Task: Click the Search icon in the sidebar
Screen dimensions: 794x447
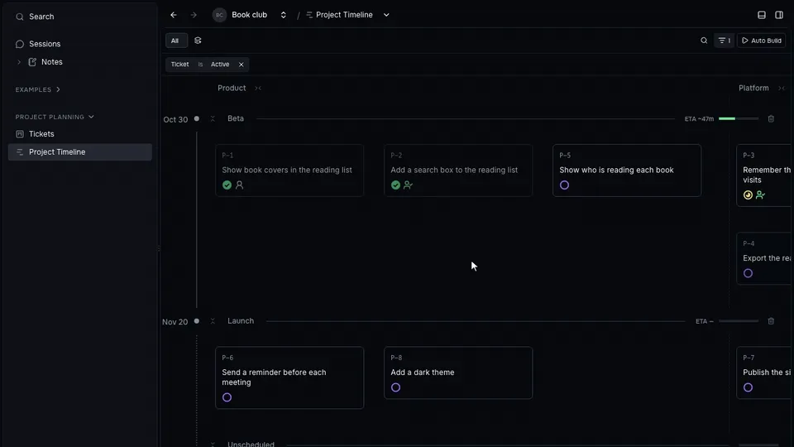Action: [x=20, y=17]
